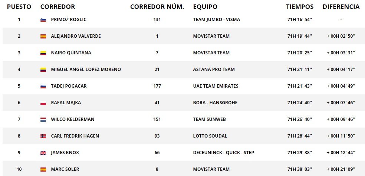Click the CORREDOR NÚM. column header
This screenshot has height=176, width=365.
pyautogui.click(x=157, y=7)
